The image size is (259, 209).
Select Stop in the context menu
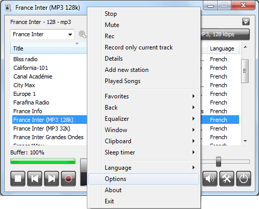point(144,14)
